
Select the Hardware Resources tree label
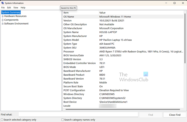click(x=15, y=16)
